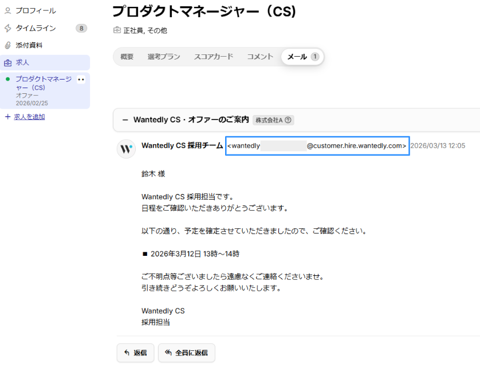This screenshot has width=480, height=368.
Task: Click the briefcase icon beside 正社員, その他
Action: 117,30
